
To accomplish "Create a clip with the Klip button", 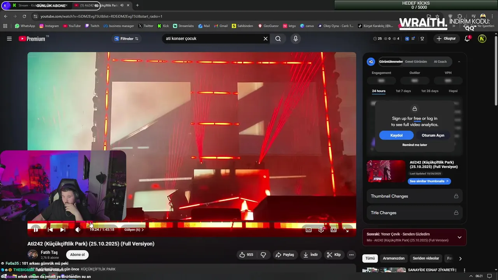I will (x=334, y=255).
